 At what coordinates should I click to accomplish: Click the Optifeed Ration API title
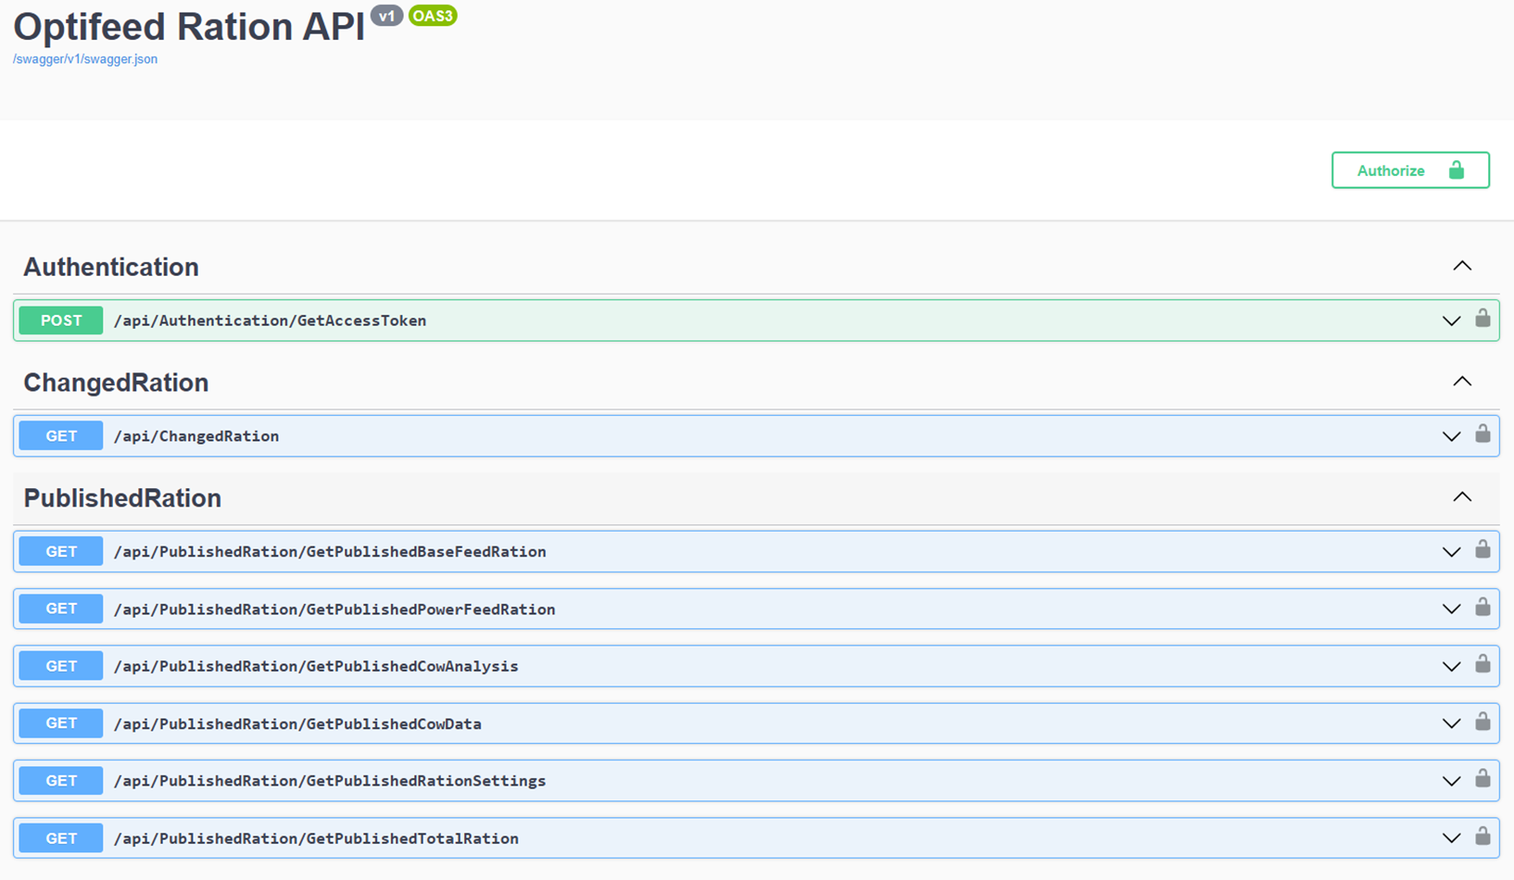click(x=189, y=27)
